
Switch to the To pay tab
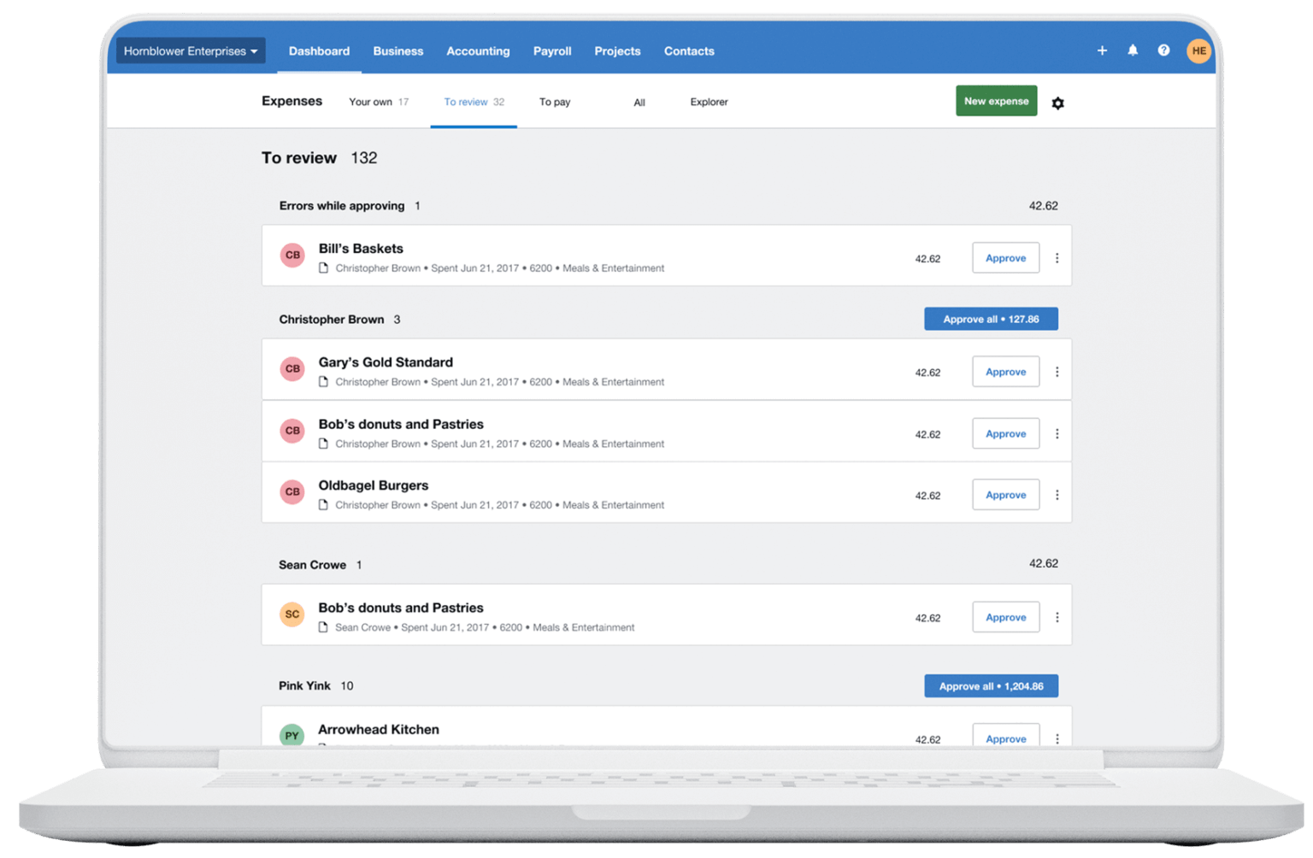pyautogui.click(x=554, y=101)
